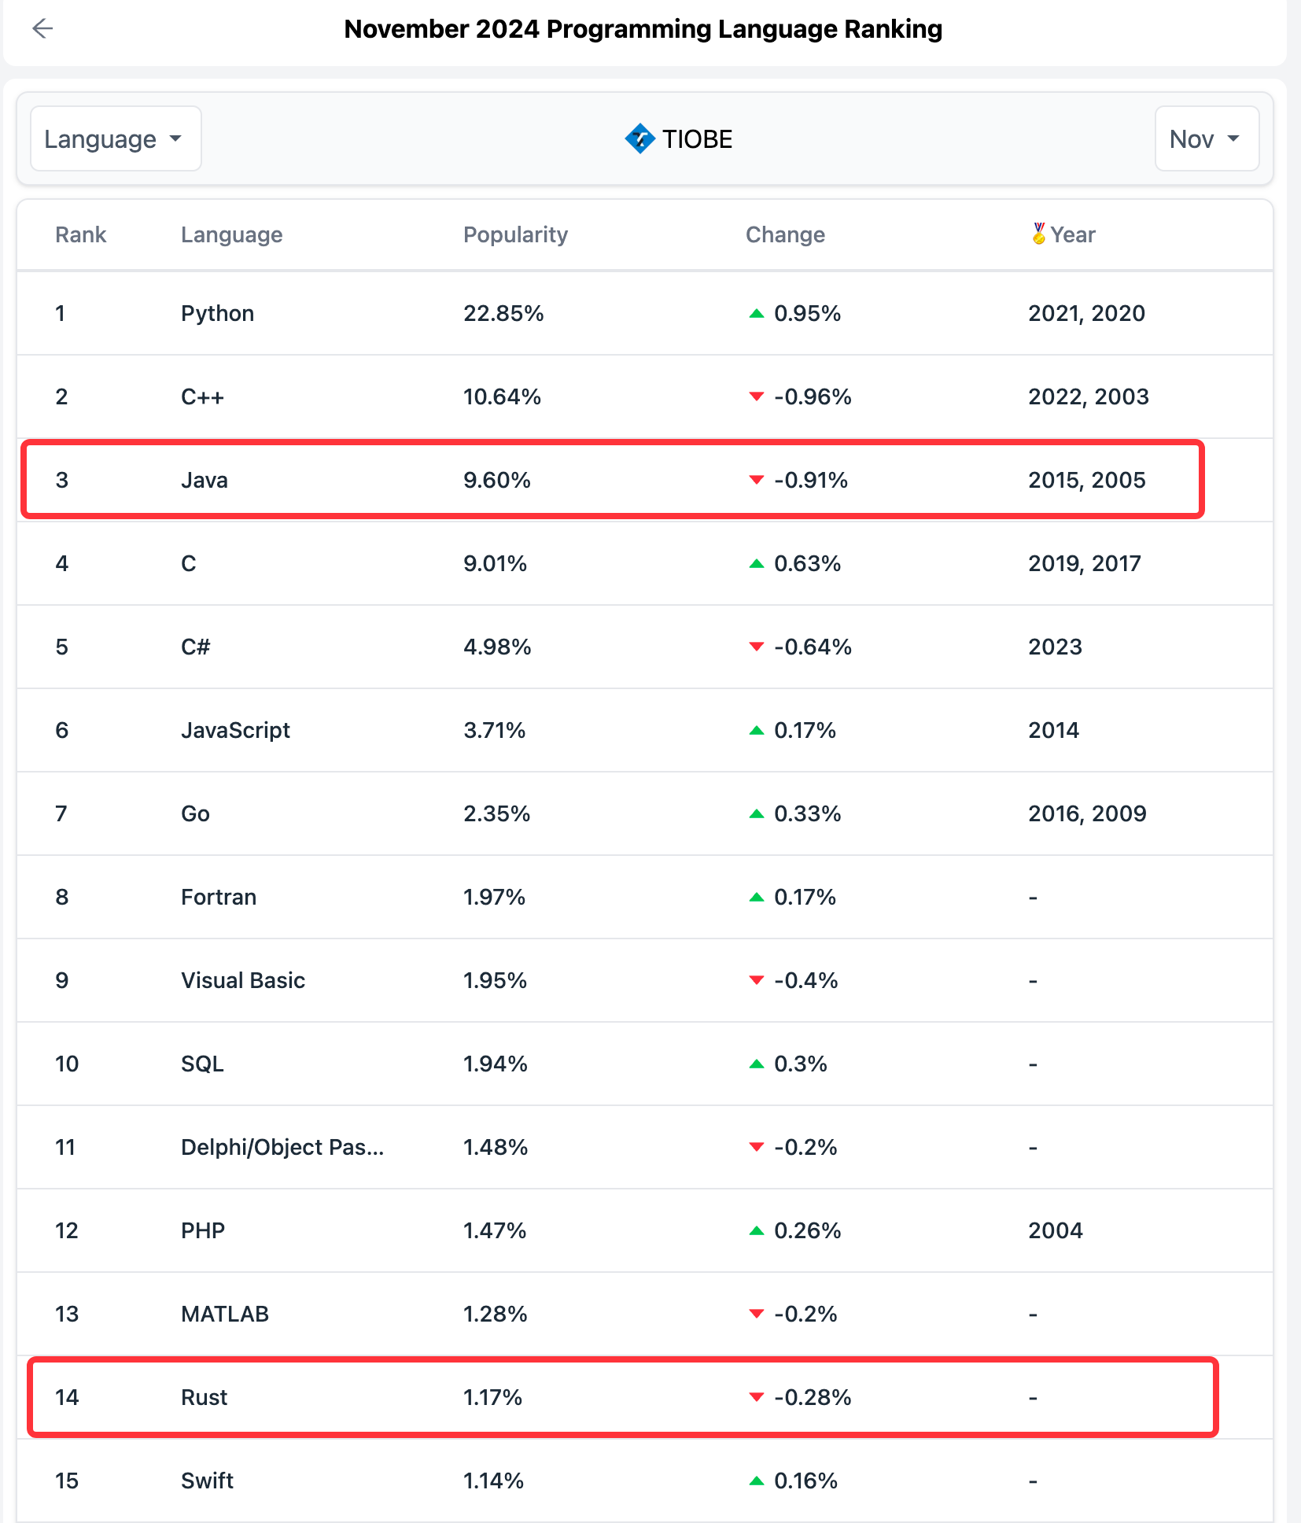The height and width of the screenshot is (1523, 1301).
Task: Click the TIOBE label text
Action: pos(697,139)
